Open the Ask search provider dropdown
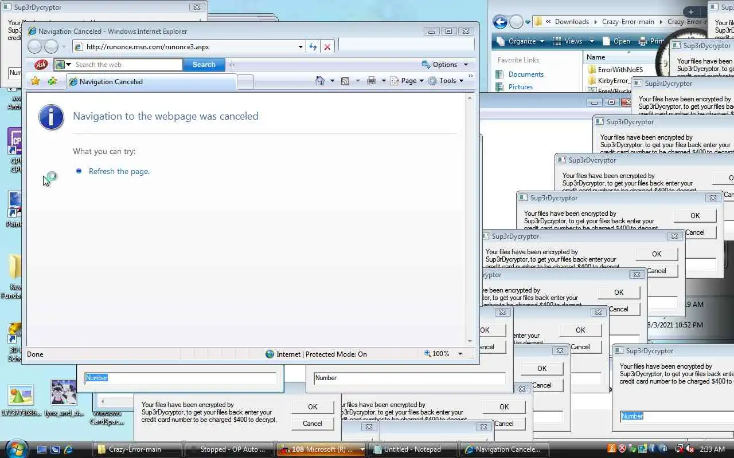The height and width of the screenshot is (458, 734). coord(63,65)
